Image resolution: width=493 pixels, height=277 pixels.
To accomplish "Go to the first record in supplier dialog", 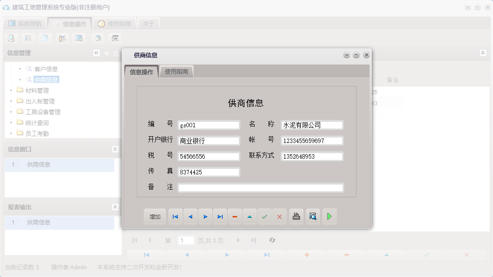I will (175, 216).
